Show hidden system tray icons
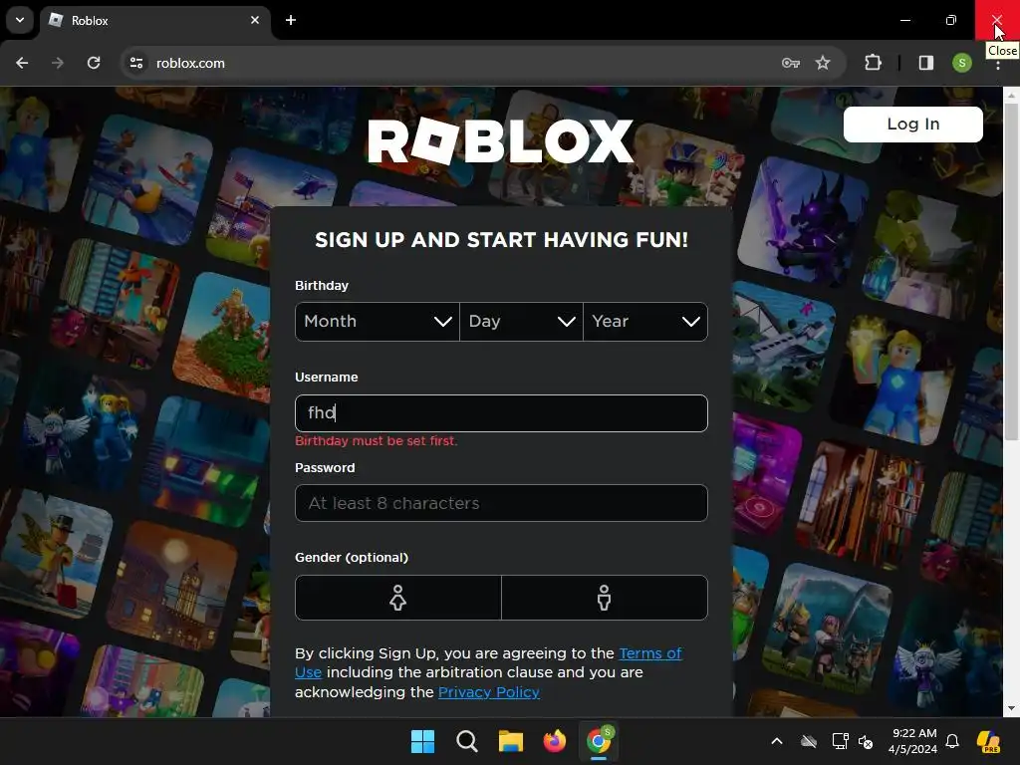This screenshot has width=1020, height=765. [x=777, y=741]
